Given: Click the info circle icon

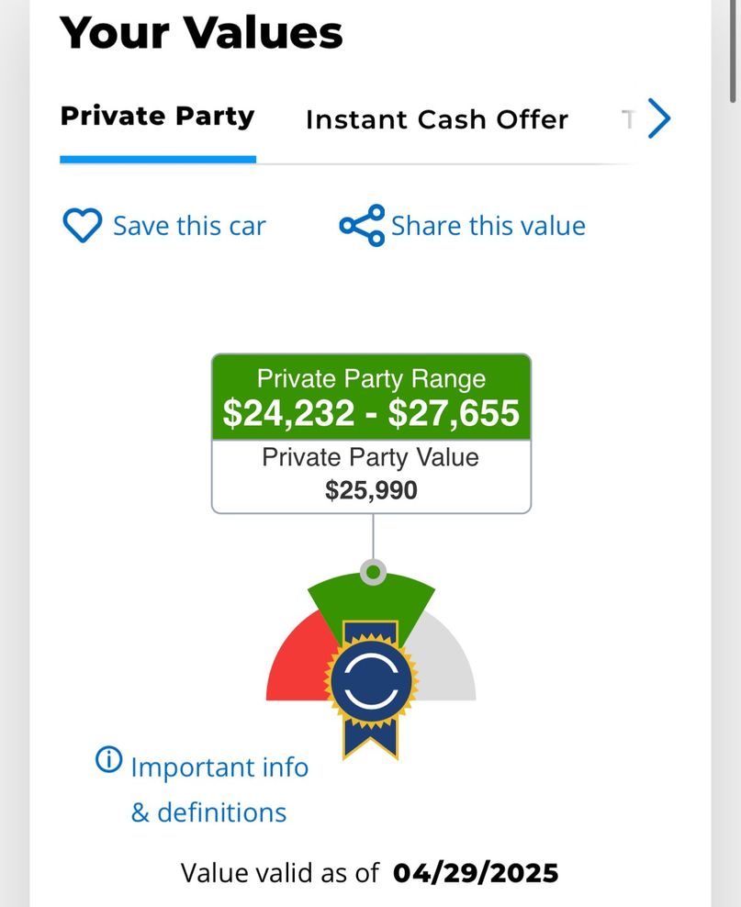Looking at the screenshot, I should tap(108, 759).
